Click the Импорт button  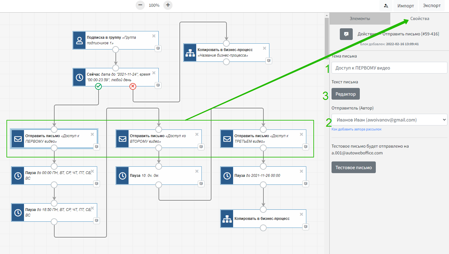[x=405, y=6]
